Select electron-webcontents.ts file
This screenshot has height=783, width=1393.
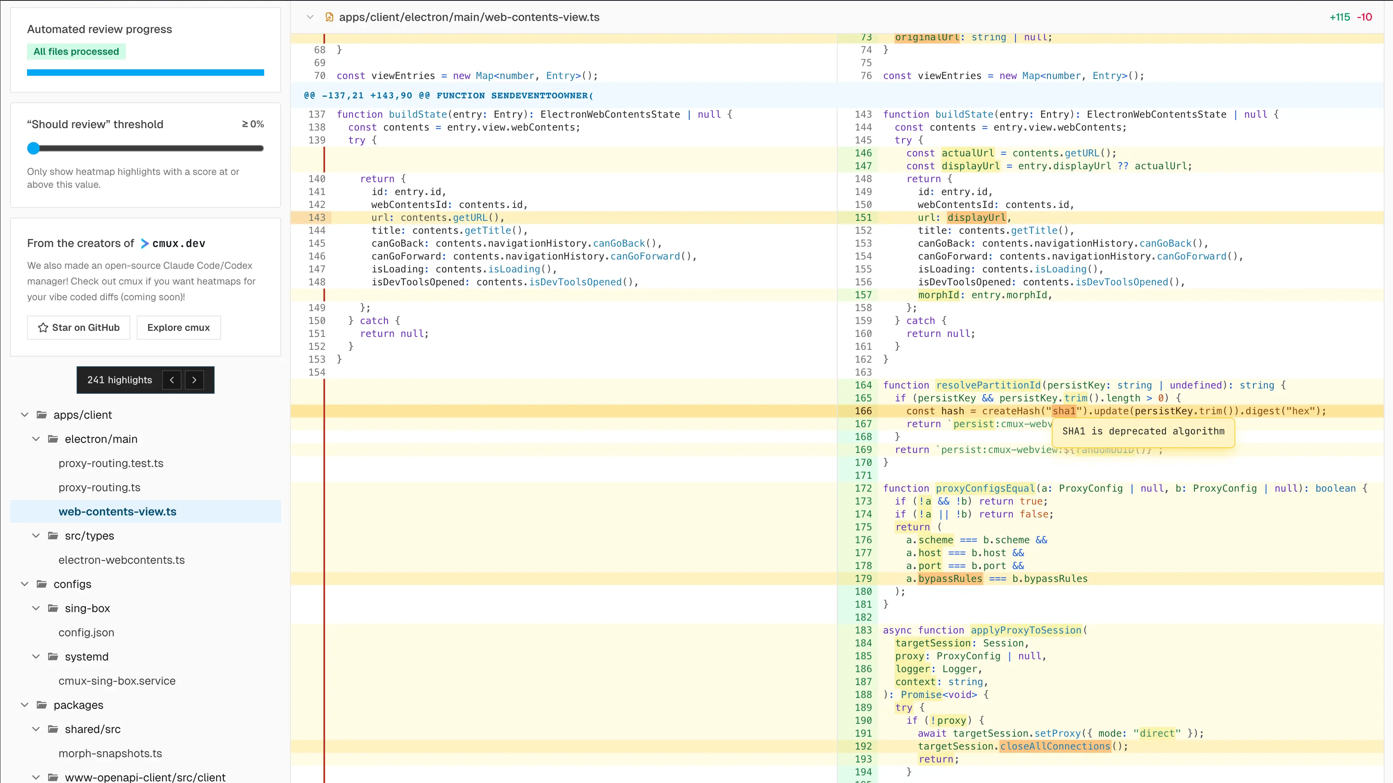pyautogui.click(x=122, y=560)
